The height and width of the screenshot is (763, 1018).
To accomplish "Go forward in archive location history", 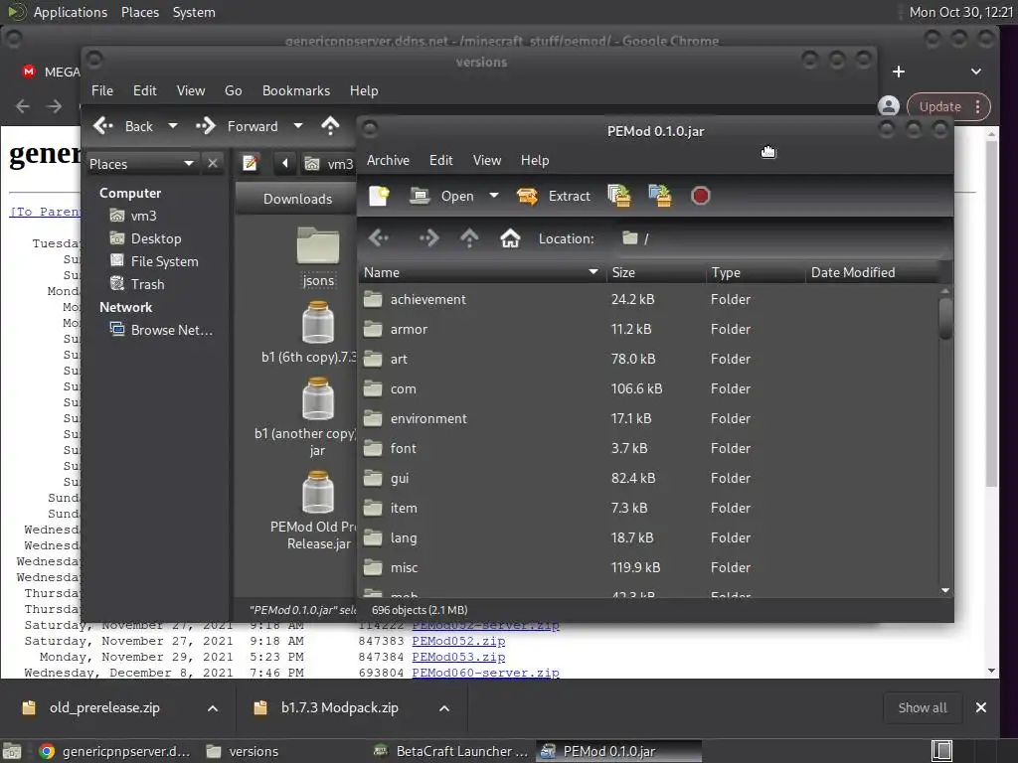I will (x=428, y=238).
